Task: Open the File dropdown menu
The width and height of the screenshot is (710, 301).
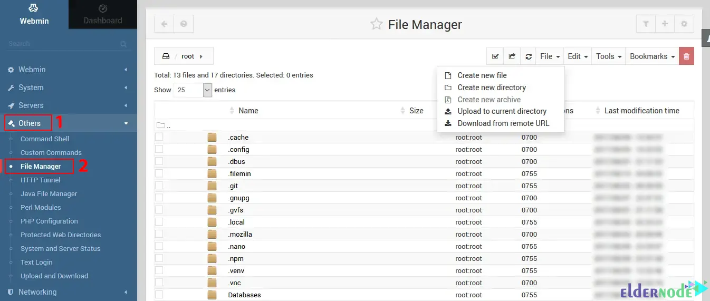Action: point(550,56)
